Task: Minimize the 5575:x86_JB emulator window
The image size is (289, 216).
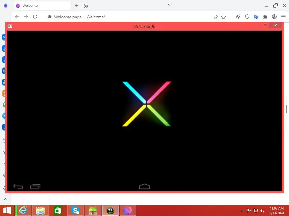Action: [x=258, y=26]
